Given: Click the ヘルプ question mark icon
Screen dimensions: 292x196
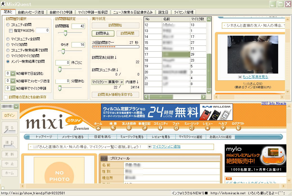Looking at the screenshot, I should pyautogui.click(x=223, y=128).
